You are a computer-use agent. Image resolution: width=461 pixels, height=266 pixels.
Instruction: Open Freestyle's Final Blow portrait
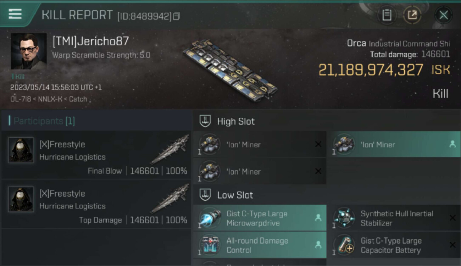[x=21, y=150]
